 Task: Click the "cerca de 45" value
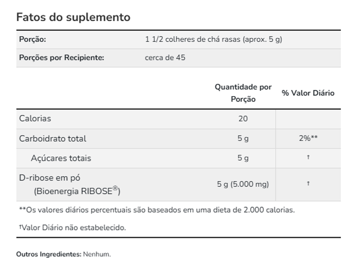click(x=165, y=58)
